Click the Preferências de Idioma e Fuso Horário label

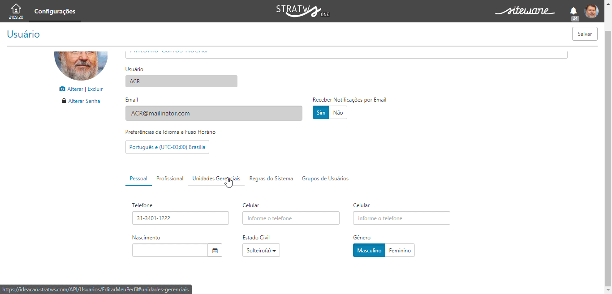click(170, 132)
